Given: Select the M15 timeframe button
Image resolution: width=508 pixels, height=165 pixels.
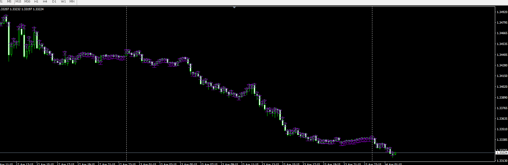Looking at the screenshot, I should point(18,2).
